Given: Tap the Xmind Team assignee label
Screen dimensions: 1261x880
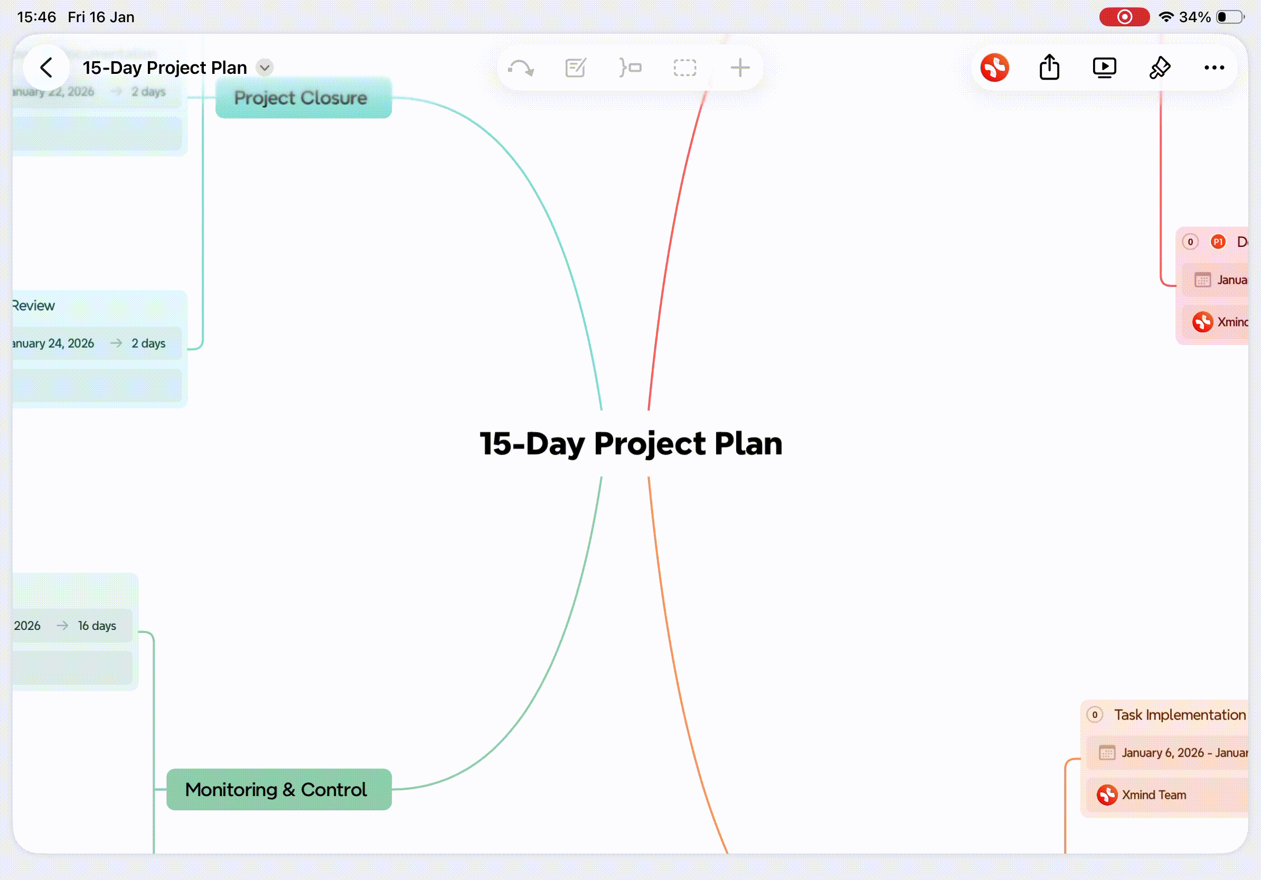Looking at the screenshot, I should [1153, 795].
